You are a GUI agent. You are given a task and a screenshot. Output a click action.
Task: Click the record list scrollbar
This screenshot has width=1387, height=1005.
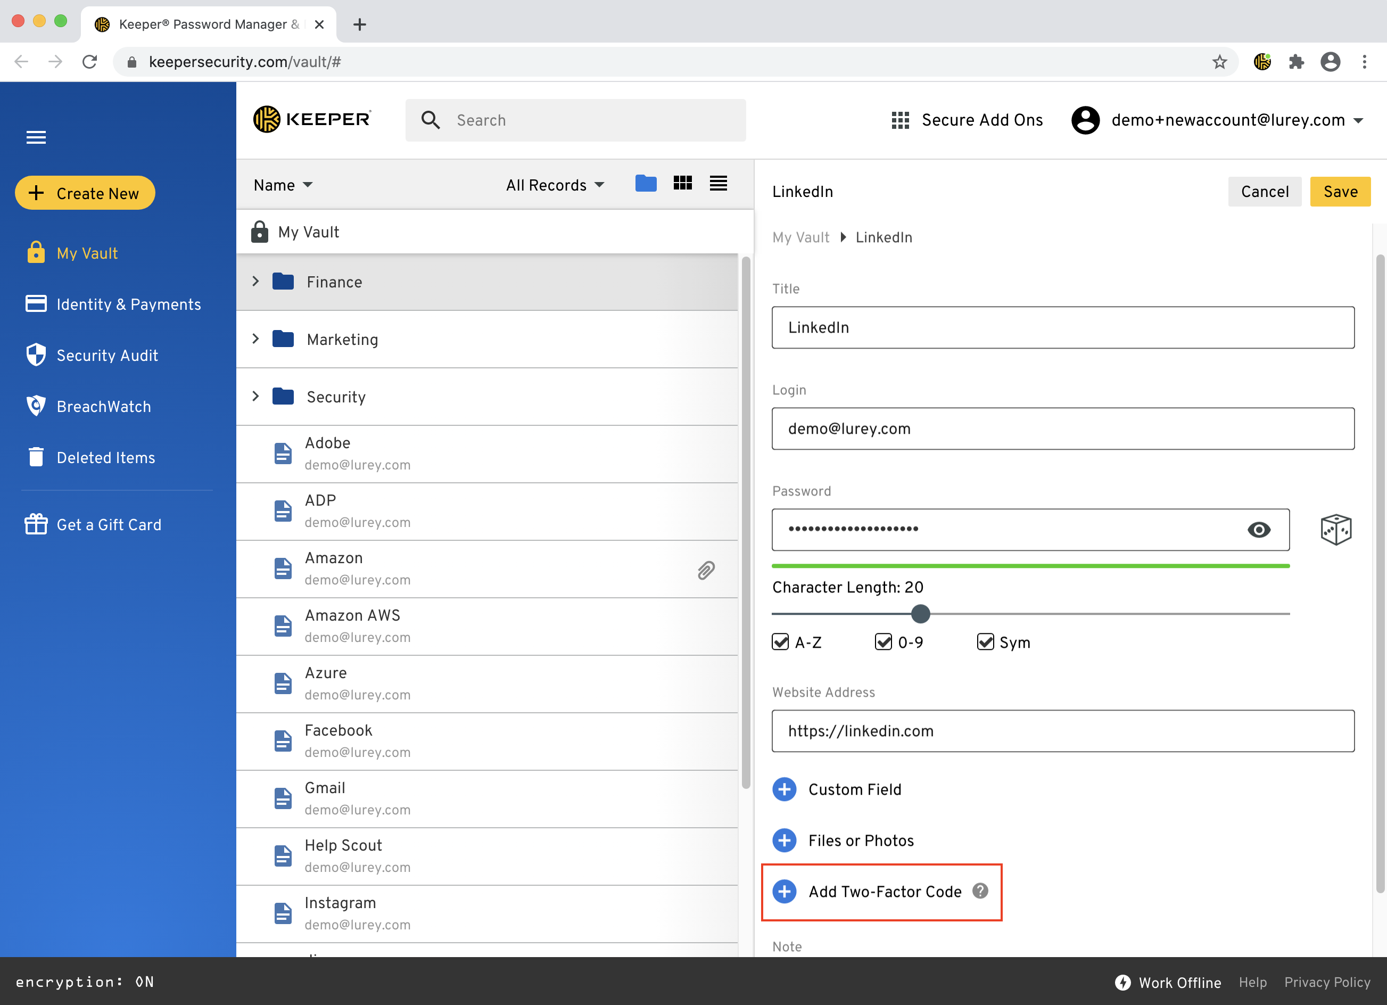746,523
